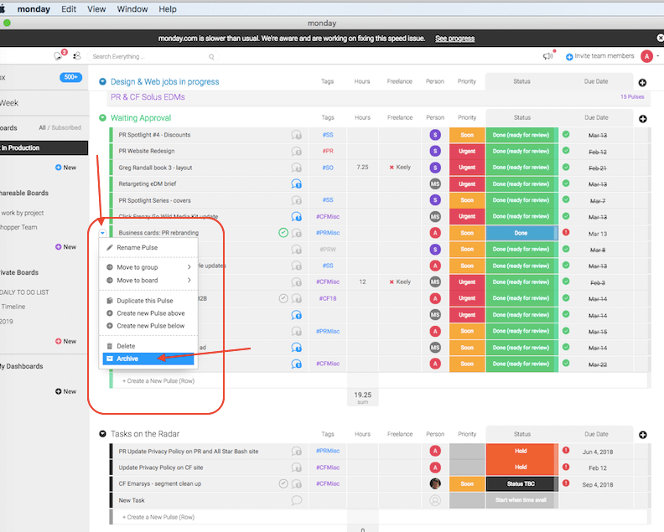
Task: Collapse the Waiting Approval group
Action: 102,118
